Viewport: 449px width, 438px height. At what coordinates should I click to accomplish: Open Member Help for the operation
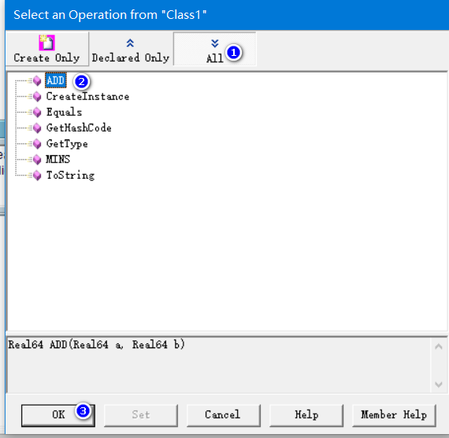click(394, 415)
